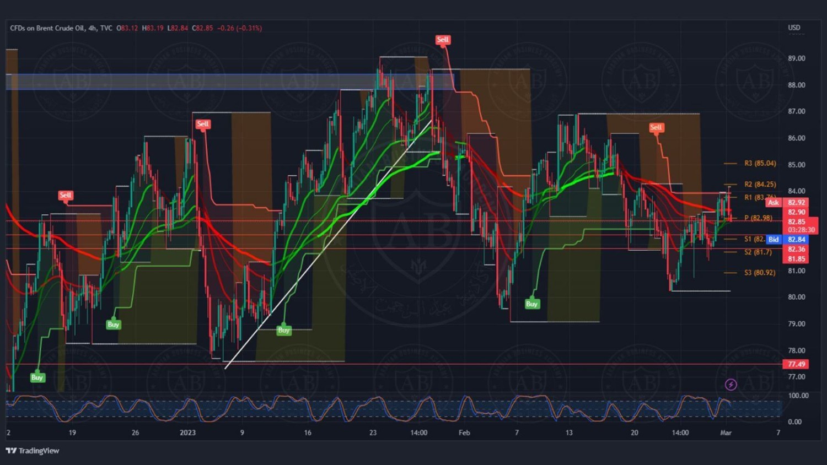827x465 pixels.
Task: Click the open value O83.12 in header
Action: coord(127,28)
